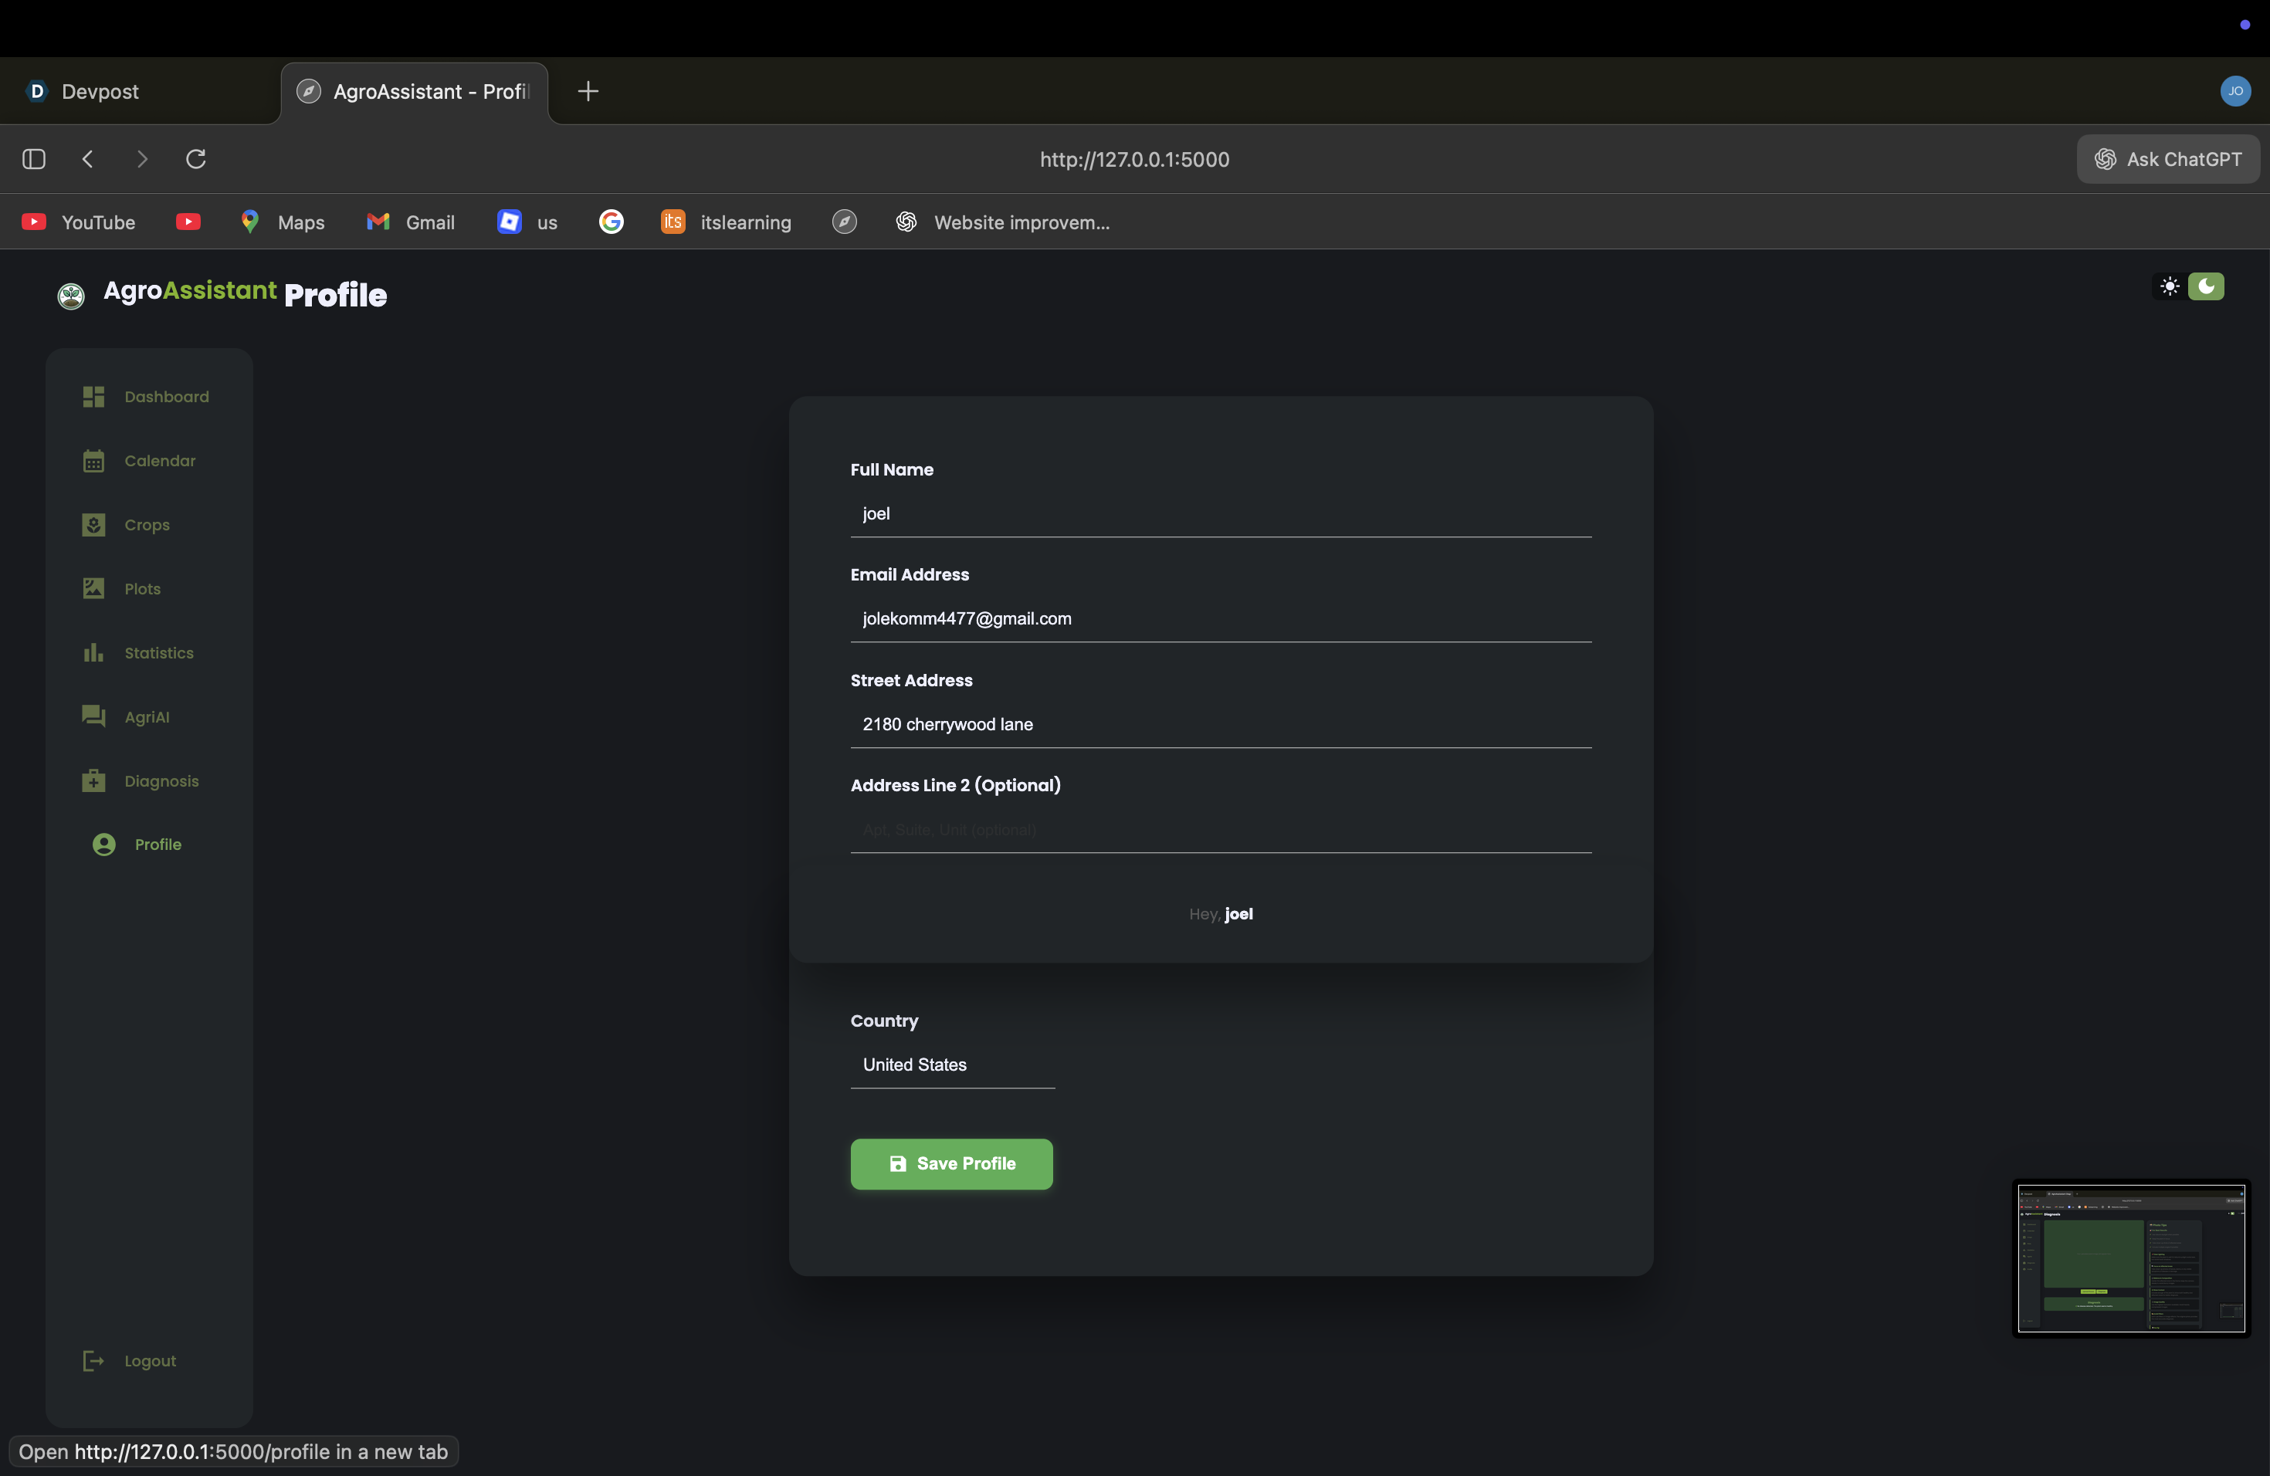2270x1476 pixels.
Task: Open the Statistics bar chart icon
Action: [x=93, y=653]
